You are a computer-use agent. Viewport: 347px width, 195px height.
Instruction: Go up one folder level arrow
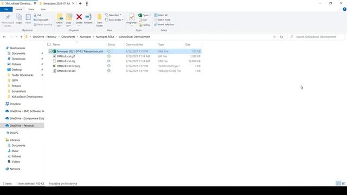click(21, 37)
